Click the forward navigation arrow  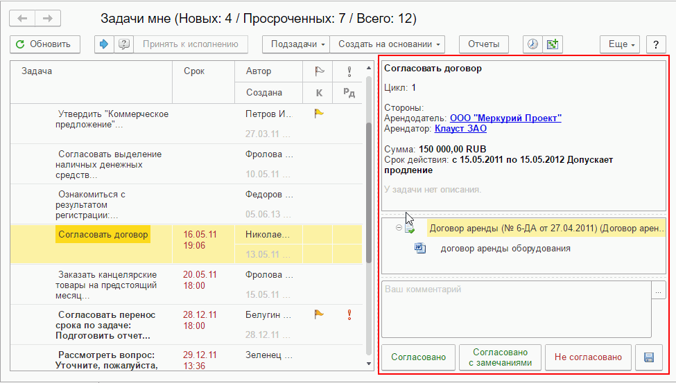(x=48, y=18)
